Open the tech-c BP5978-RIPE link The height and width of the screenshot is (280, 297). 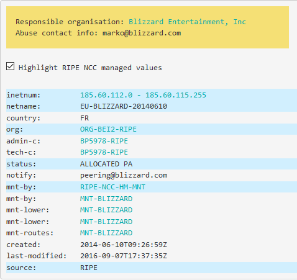104,152
